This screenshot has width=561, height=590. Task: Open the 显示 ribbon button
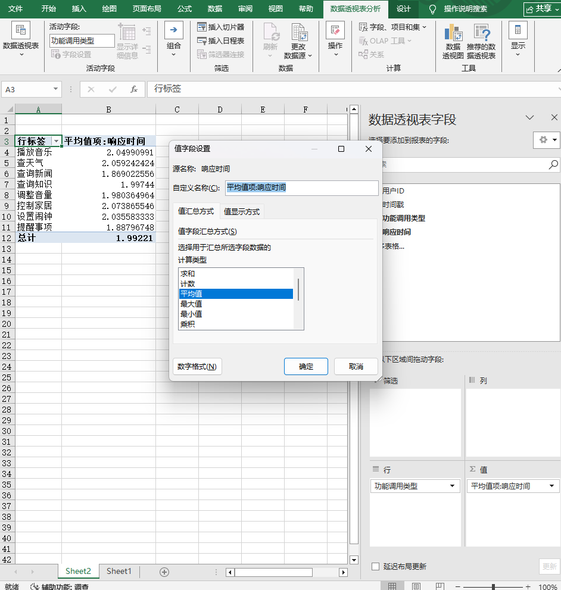[x=518, y=39]
